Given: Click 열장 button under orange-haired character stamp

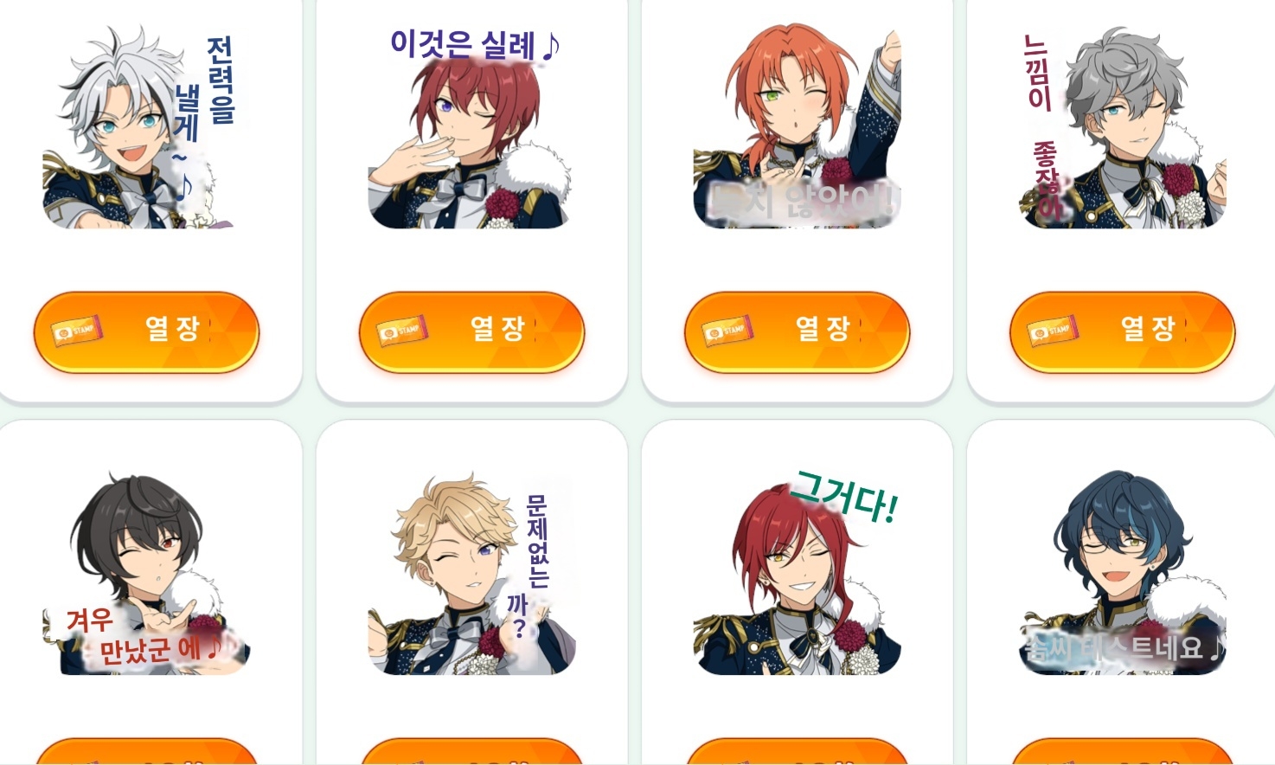Looking at the screenshot, I should 797,332.
